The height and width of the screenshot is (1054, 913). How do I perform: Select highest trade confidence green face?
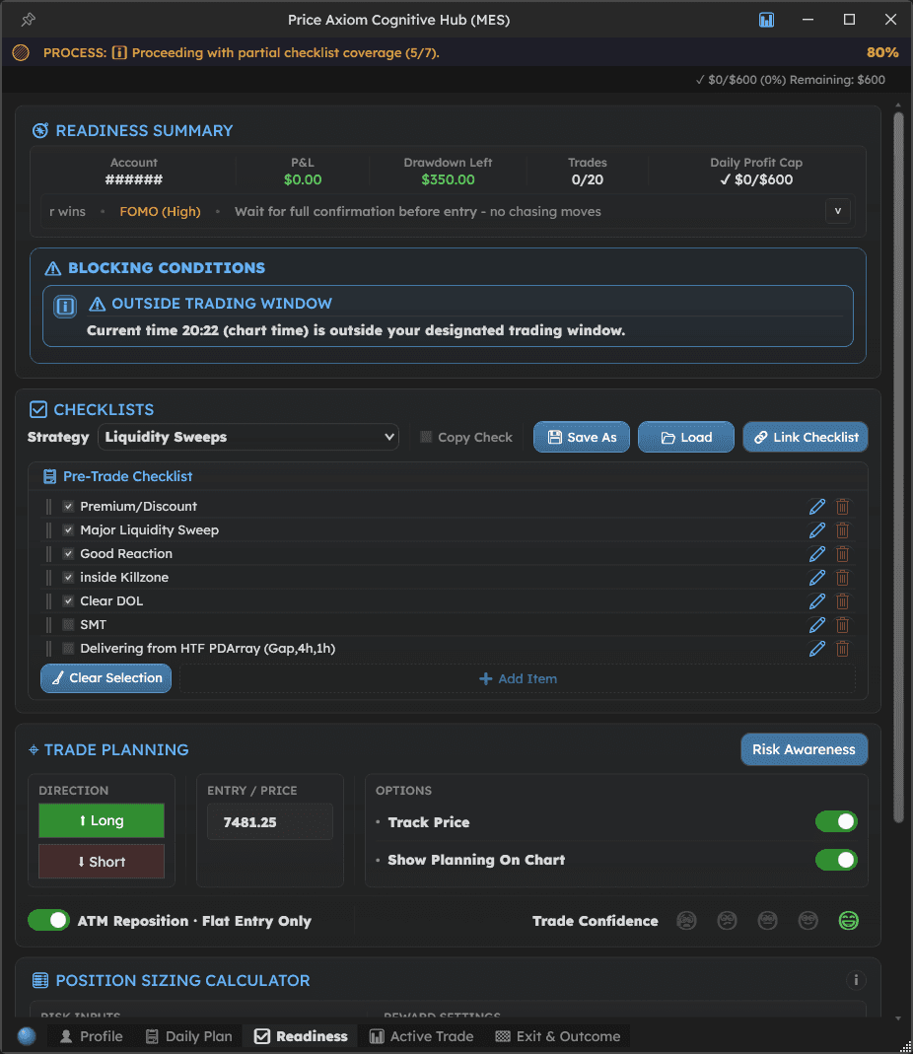pos(849,921)
